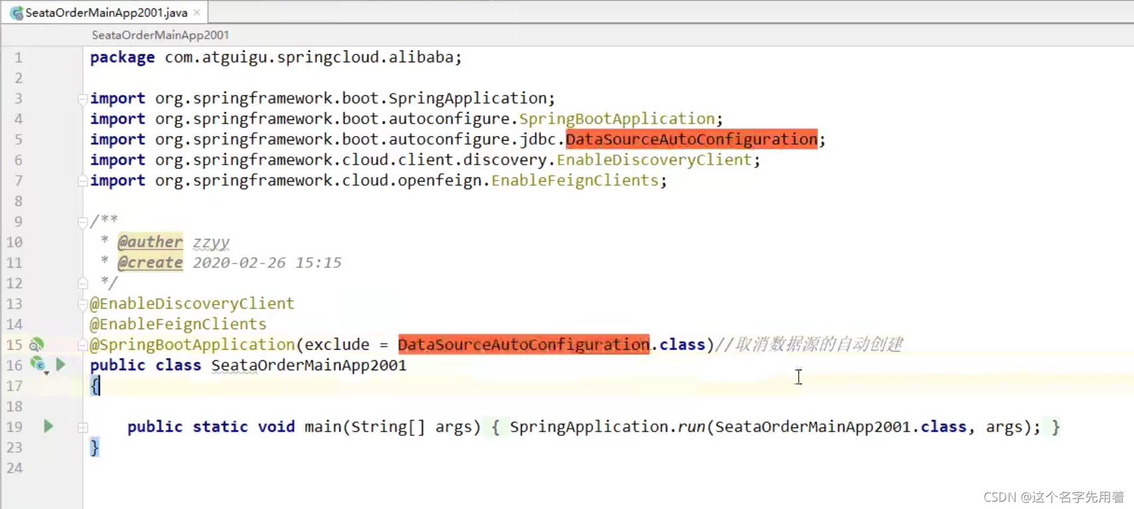Click line number 5 in the gutter
Screen dimensions: 1134x509
point(19,139)
